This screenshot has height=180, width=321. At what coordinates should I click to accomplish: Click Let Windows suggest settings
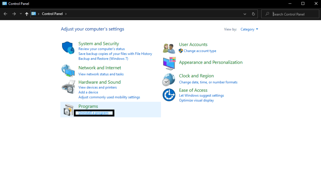(201, 95)
